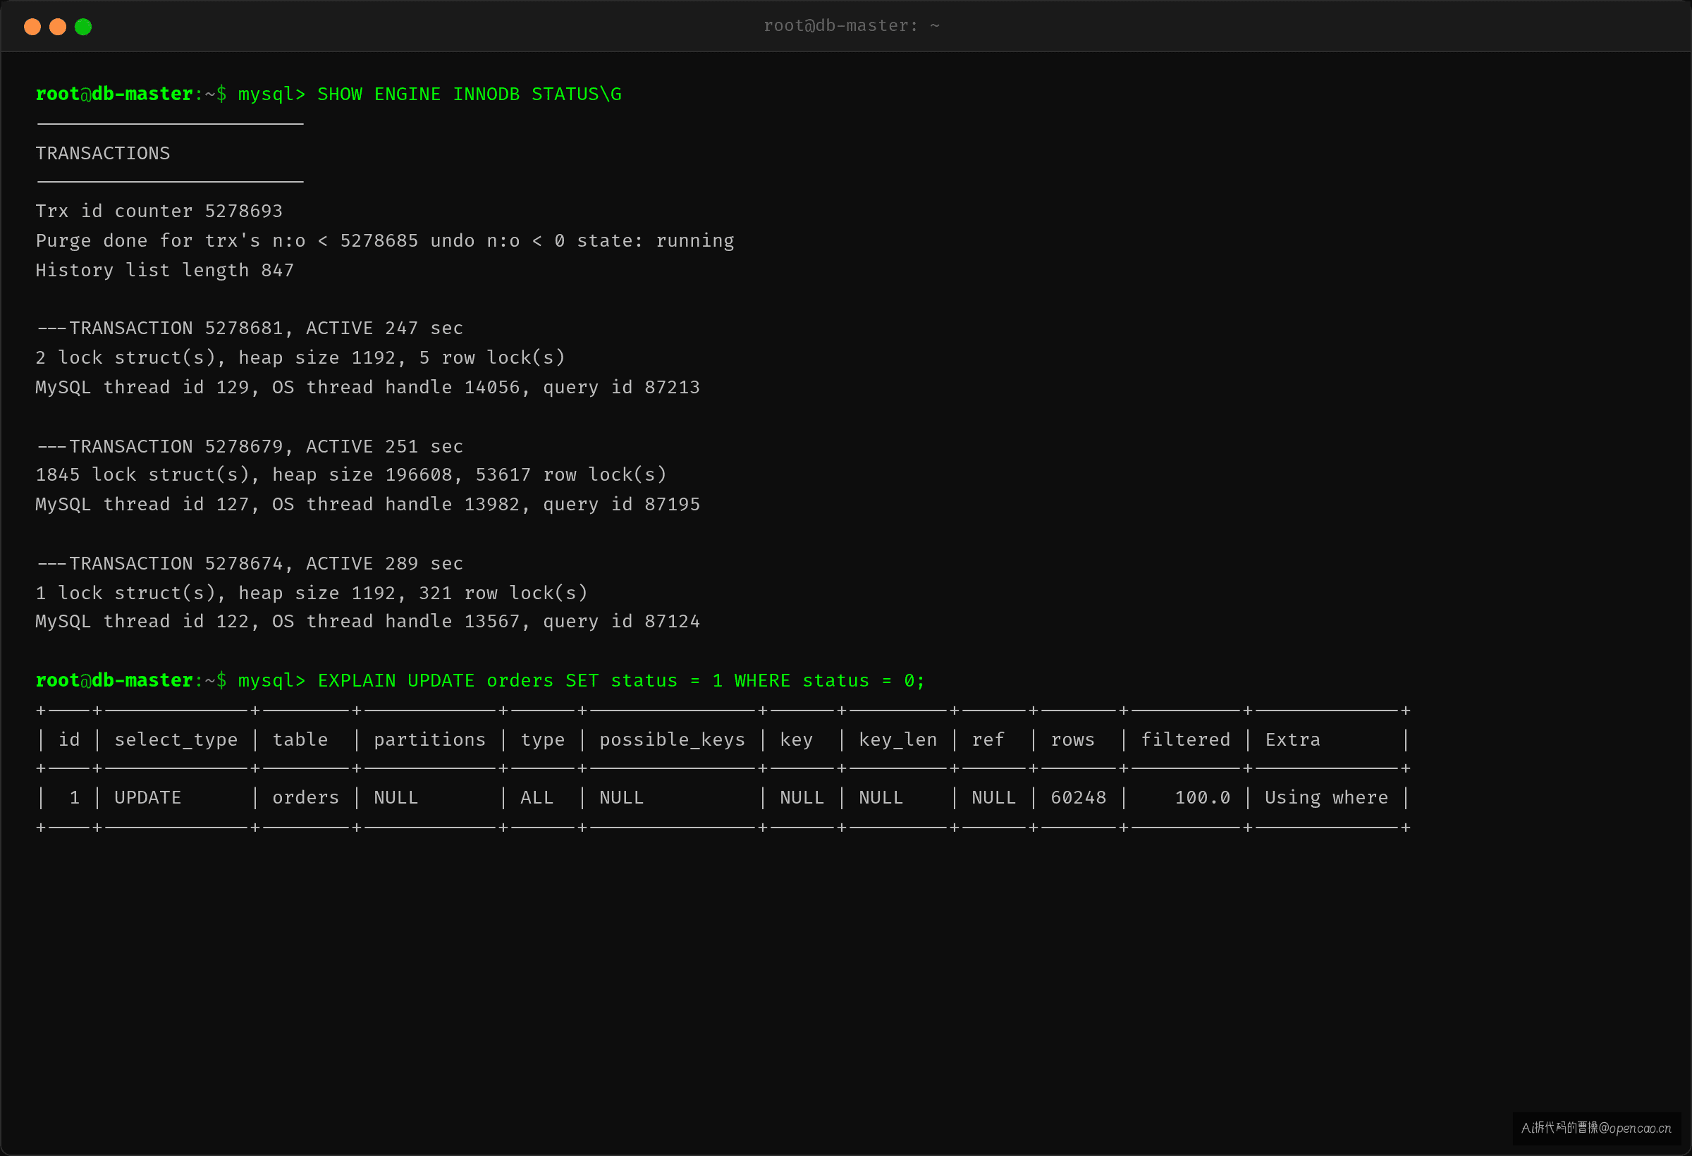Click the Purge done for trx's line
This screenshot has width=1692, height=1156.
click(384, 241)
